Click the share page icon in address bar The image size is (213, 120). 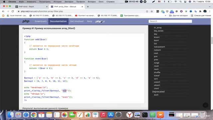tap(147, 11)
